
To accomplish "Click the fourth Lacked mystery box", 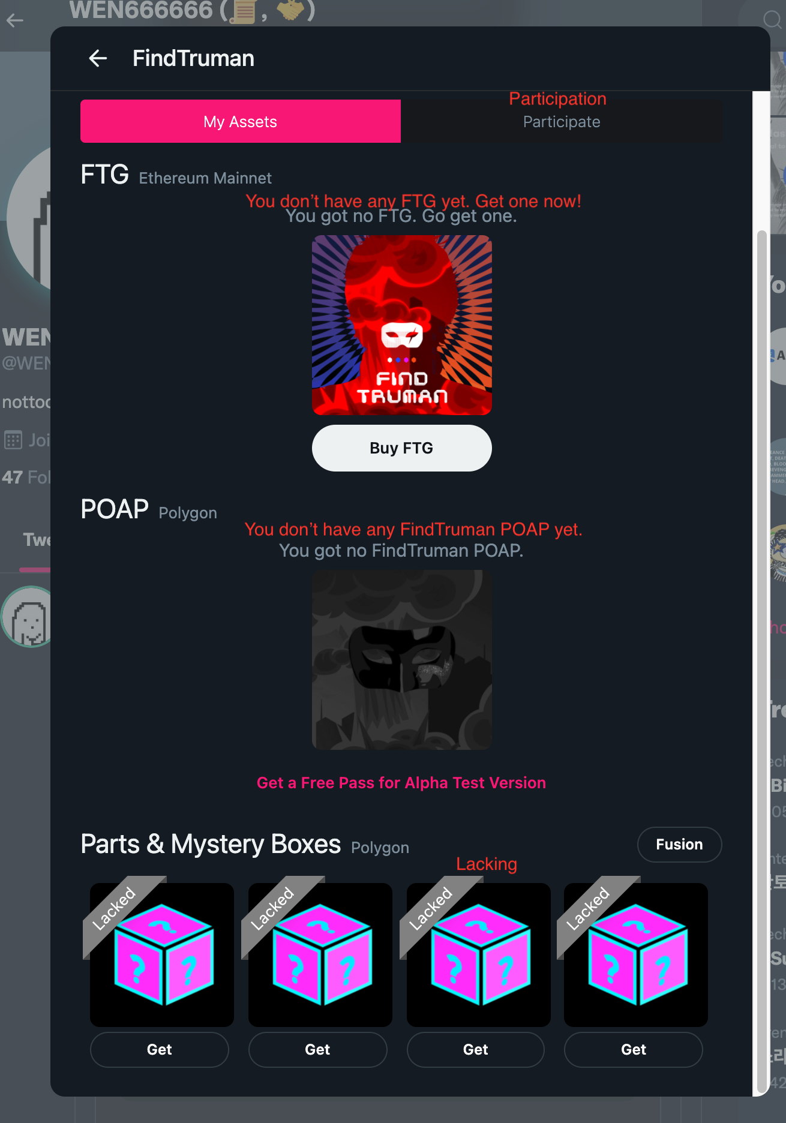I will [x=636, y=954].
